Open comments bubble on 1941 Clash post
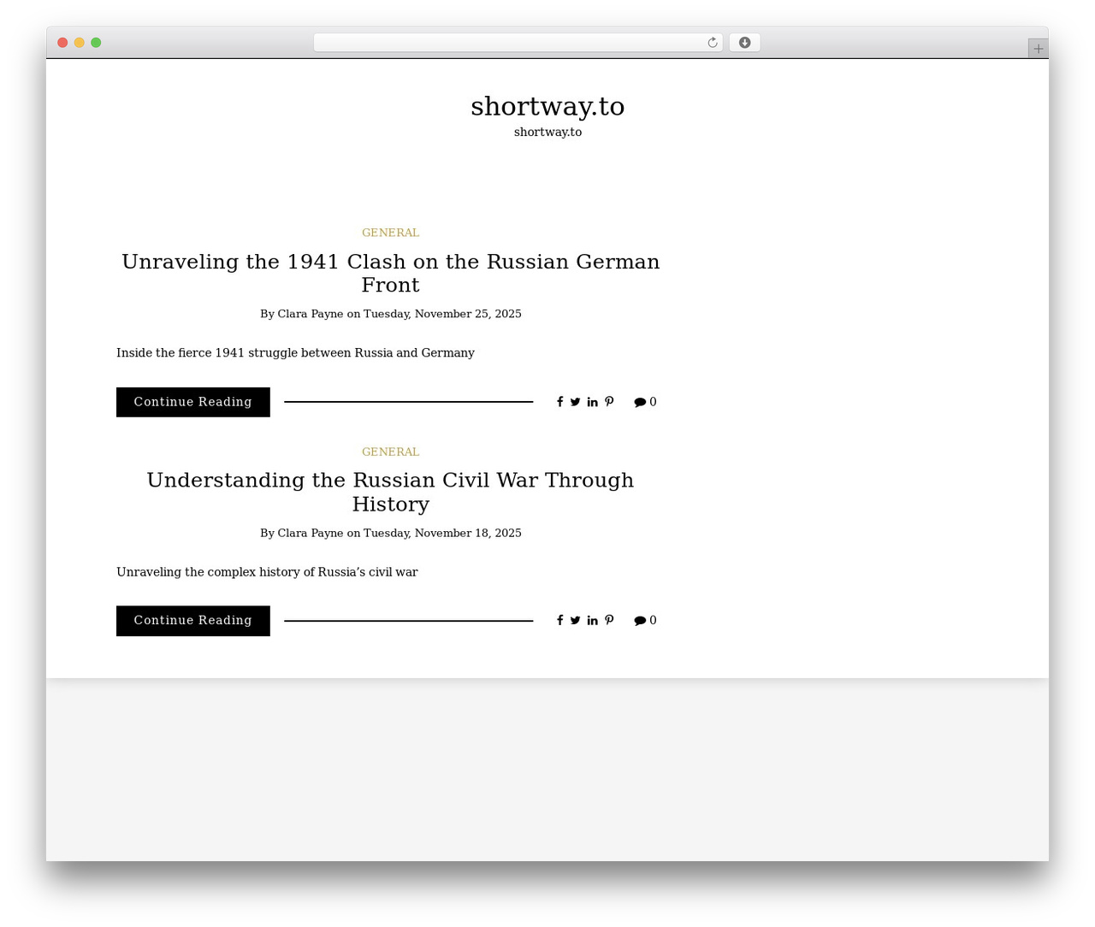1095x927 pixels. click(x=640, y=402)
